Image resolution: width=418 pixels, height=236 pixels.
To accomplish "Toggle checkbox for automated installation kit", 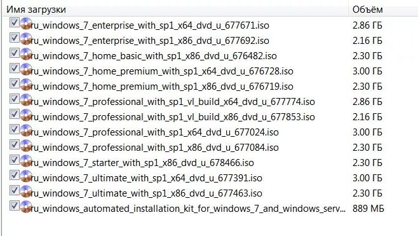I will [14, 205].
